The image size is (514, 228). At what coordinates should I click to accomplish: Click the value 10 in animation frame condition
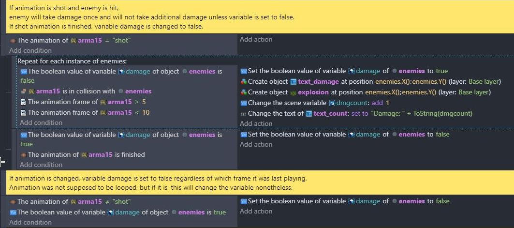(x=146, y=112)
